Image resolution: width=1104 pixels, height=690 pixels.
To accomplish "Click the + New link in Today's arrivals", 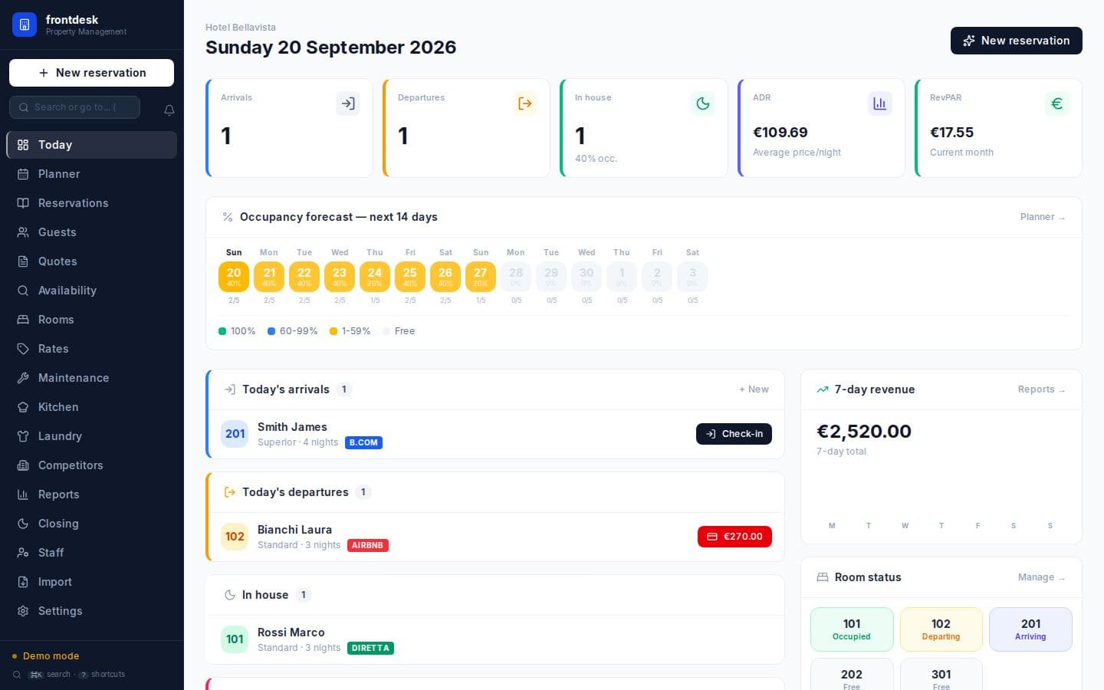I will coord(754,389).
